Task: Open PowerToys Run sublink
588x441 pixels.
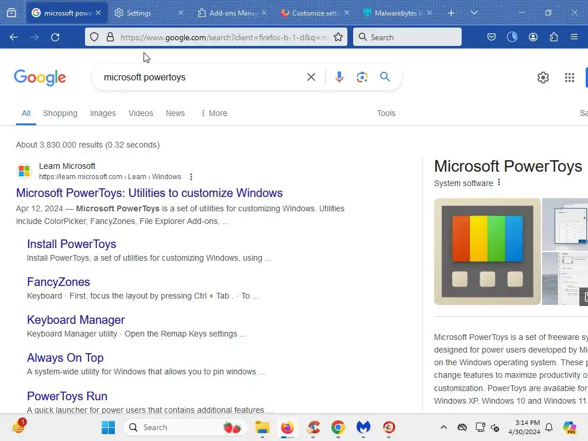Action: [67, 396]
